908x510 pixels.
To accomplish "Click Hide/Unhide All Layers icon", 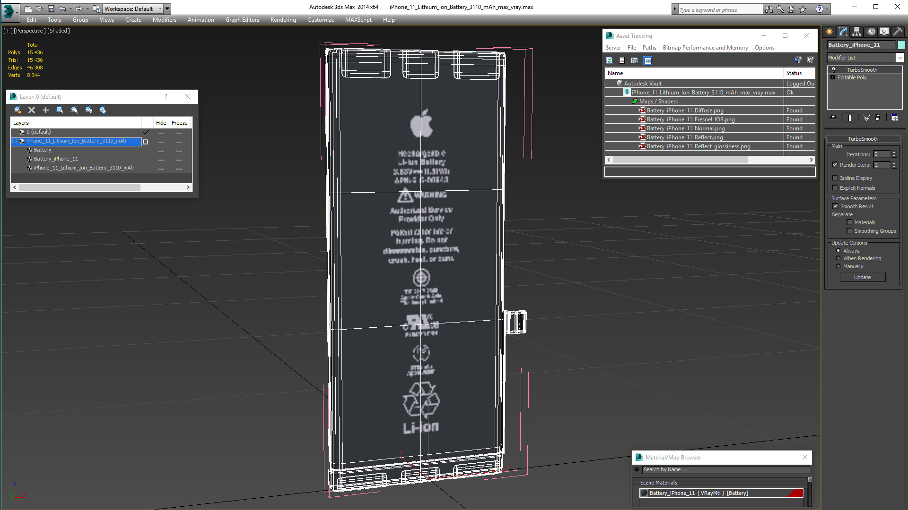I will coord(88,110).
